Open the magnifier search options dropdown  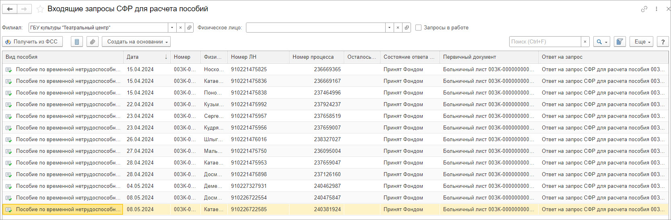(602, 42)
